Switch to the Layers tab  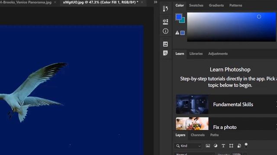click(x=180, y=135)
